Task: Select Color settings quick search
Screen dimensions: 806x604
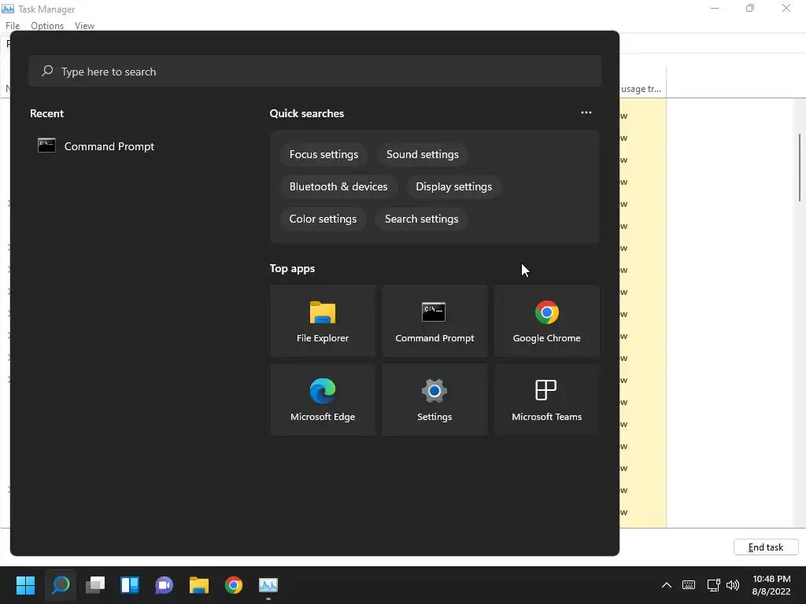Action: [323, 219]
